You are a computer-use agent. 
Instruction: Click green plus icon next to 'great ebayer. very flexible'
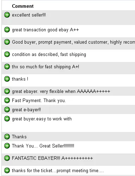click(7, 91)
